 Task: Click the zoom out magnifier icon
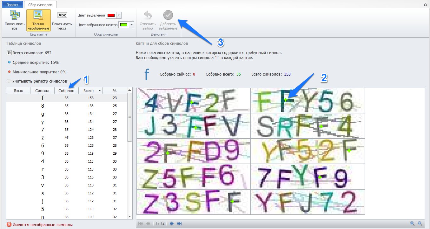412,223
